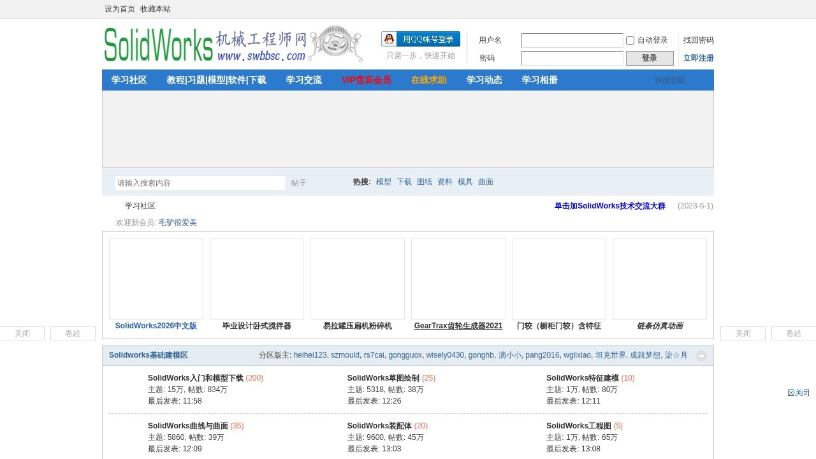The height and width of the screenshot is (459, 816).
Task: Go to VIP贵宾会员 menu item
Action: pyautogui.click(x=366, y=80)
